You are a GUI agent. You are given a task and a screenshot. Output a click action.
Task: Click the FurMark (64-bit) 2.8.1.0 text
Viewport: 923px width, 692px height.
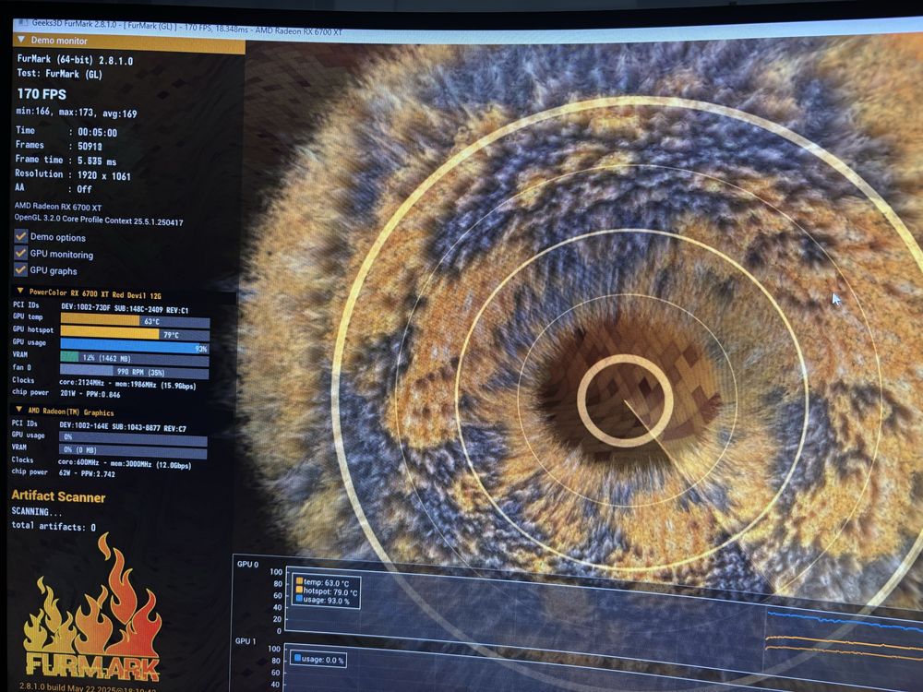pyautogui.click(x=75, y=59)
